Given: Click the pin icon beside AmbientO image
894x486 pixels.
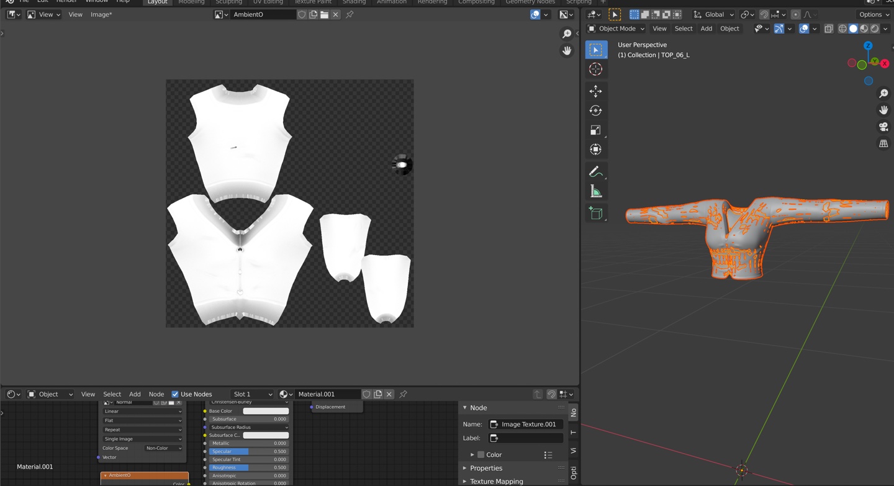Looking at the screenshot, I should click(x=350, y=14).
